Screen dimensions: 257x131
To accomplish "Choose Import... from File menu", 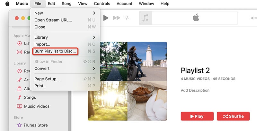I will [x=65, y=44].
